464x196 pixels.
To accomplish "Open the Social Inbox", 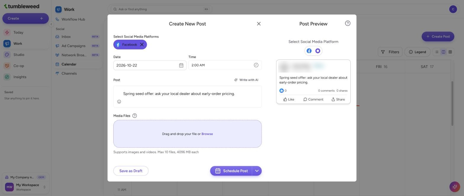I will pos(78,37).
